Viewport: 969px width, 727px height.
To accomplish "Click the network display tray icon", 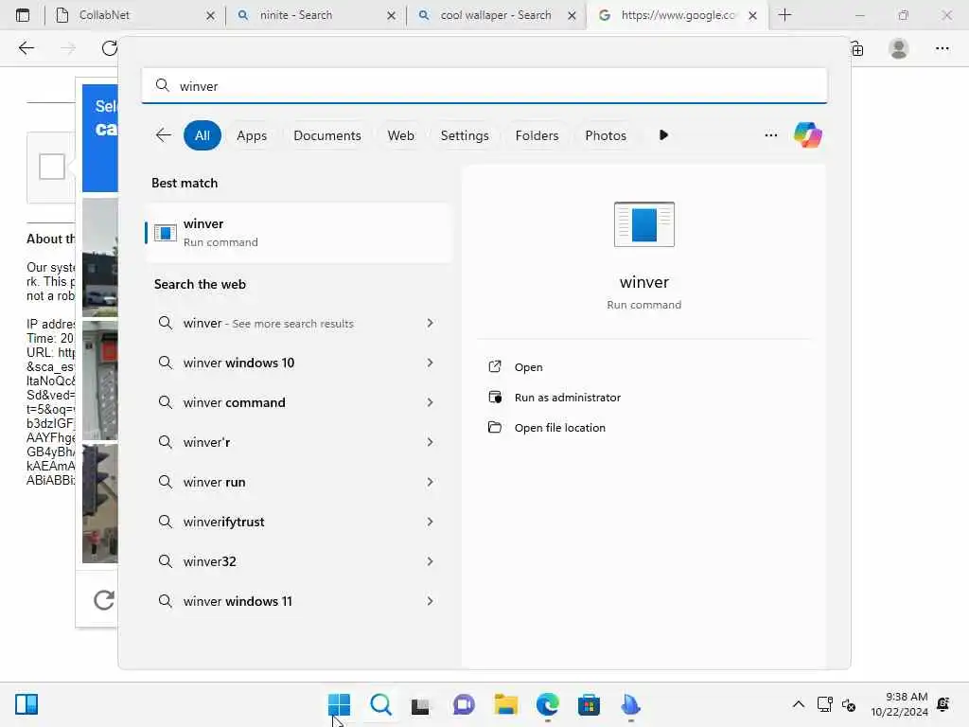I will point(825,704).
